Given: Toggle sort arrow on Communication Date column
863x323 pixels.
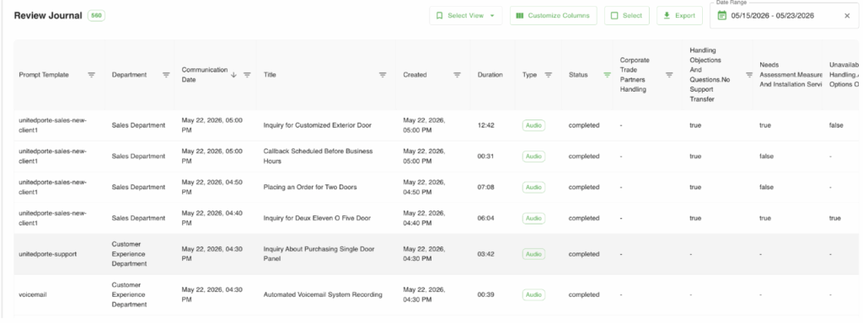Looking at the screenshot, I should pos(234,75).
